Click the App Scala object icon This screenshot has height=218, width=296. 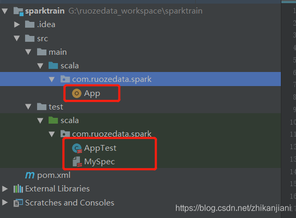click(77, 93)
